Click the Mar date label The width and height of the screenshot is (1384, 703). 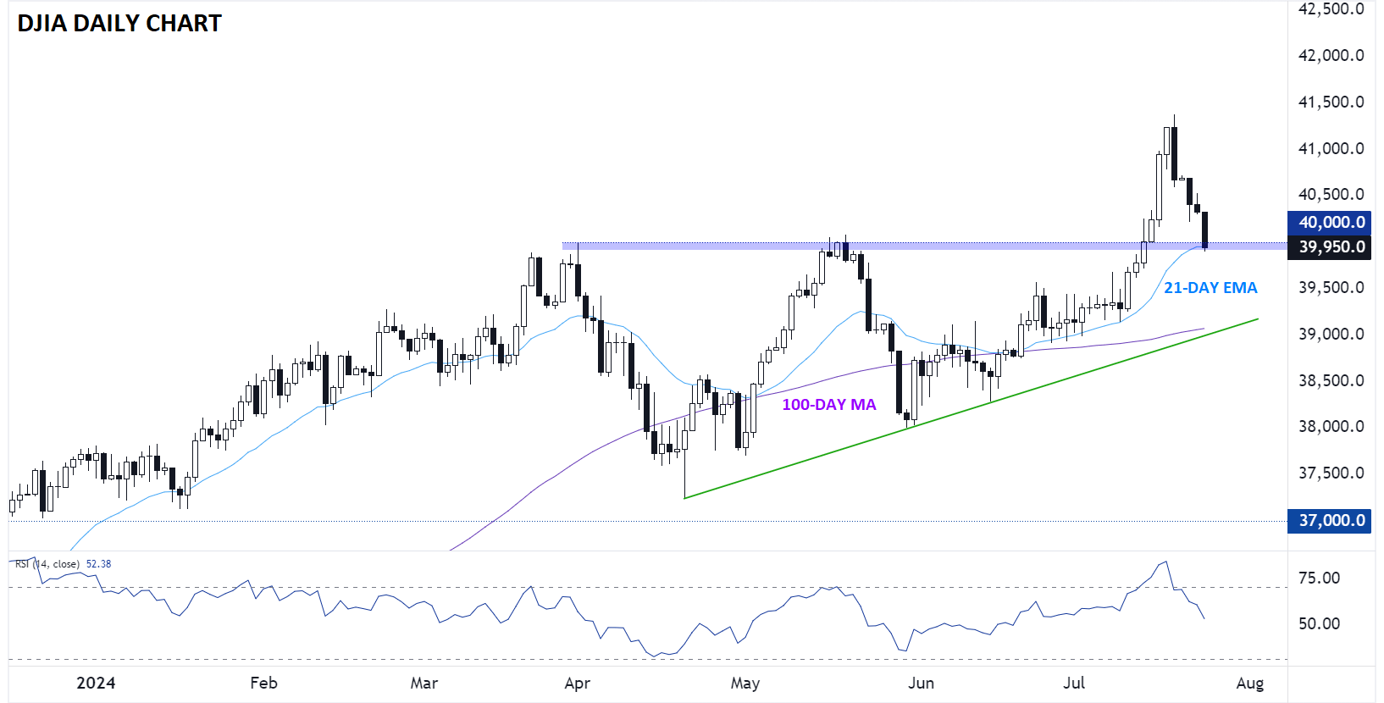pos(424,683)
